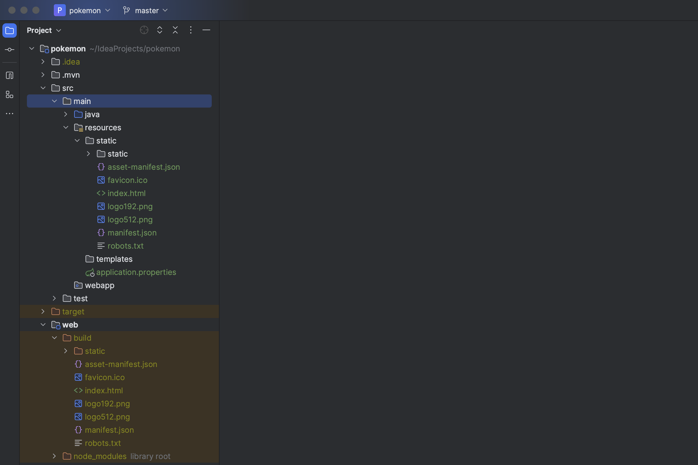Screen dimensions: 698x465
Task: Open the Structure tool window icon
Action: coord(10,95)
